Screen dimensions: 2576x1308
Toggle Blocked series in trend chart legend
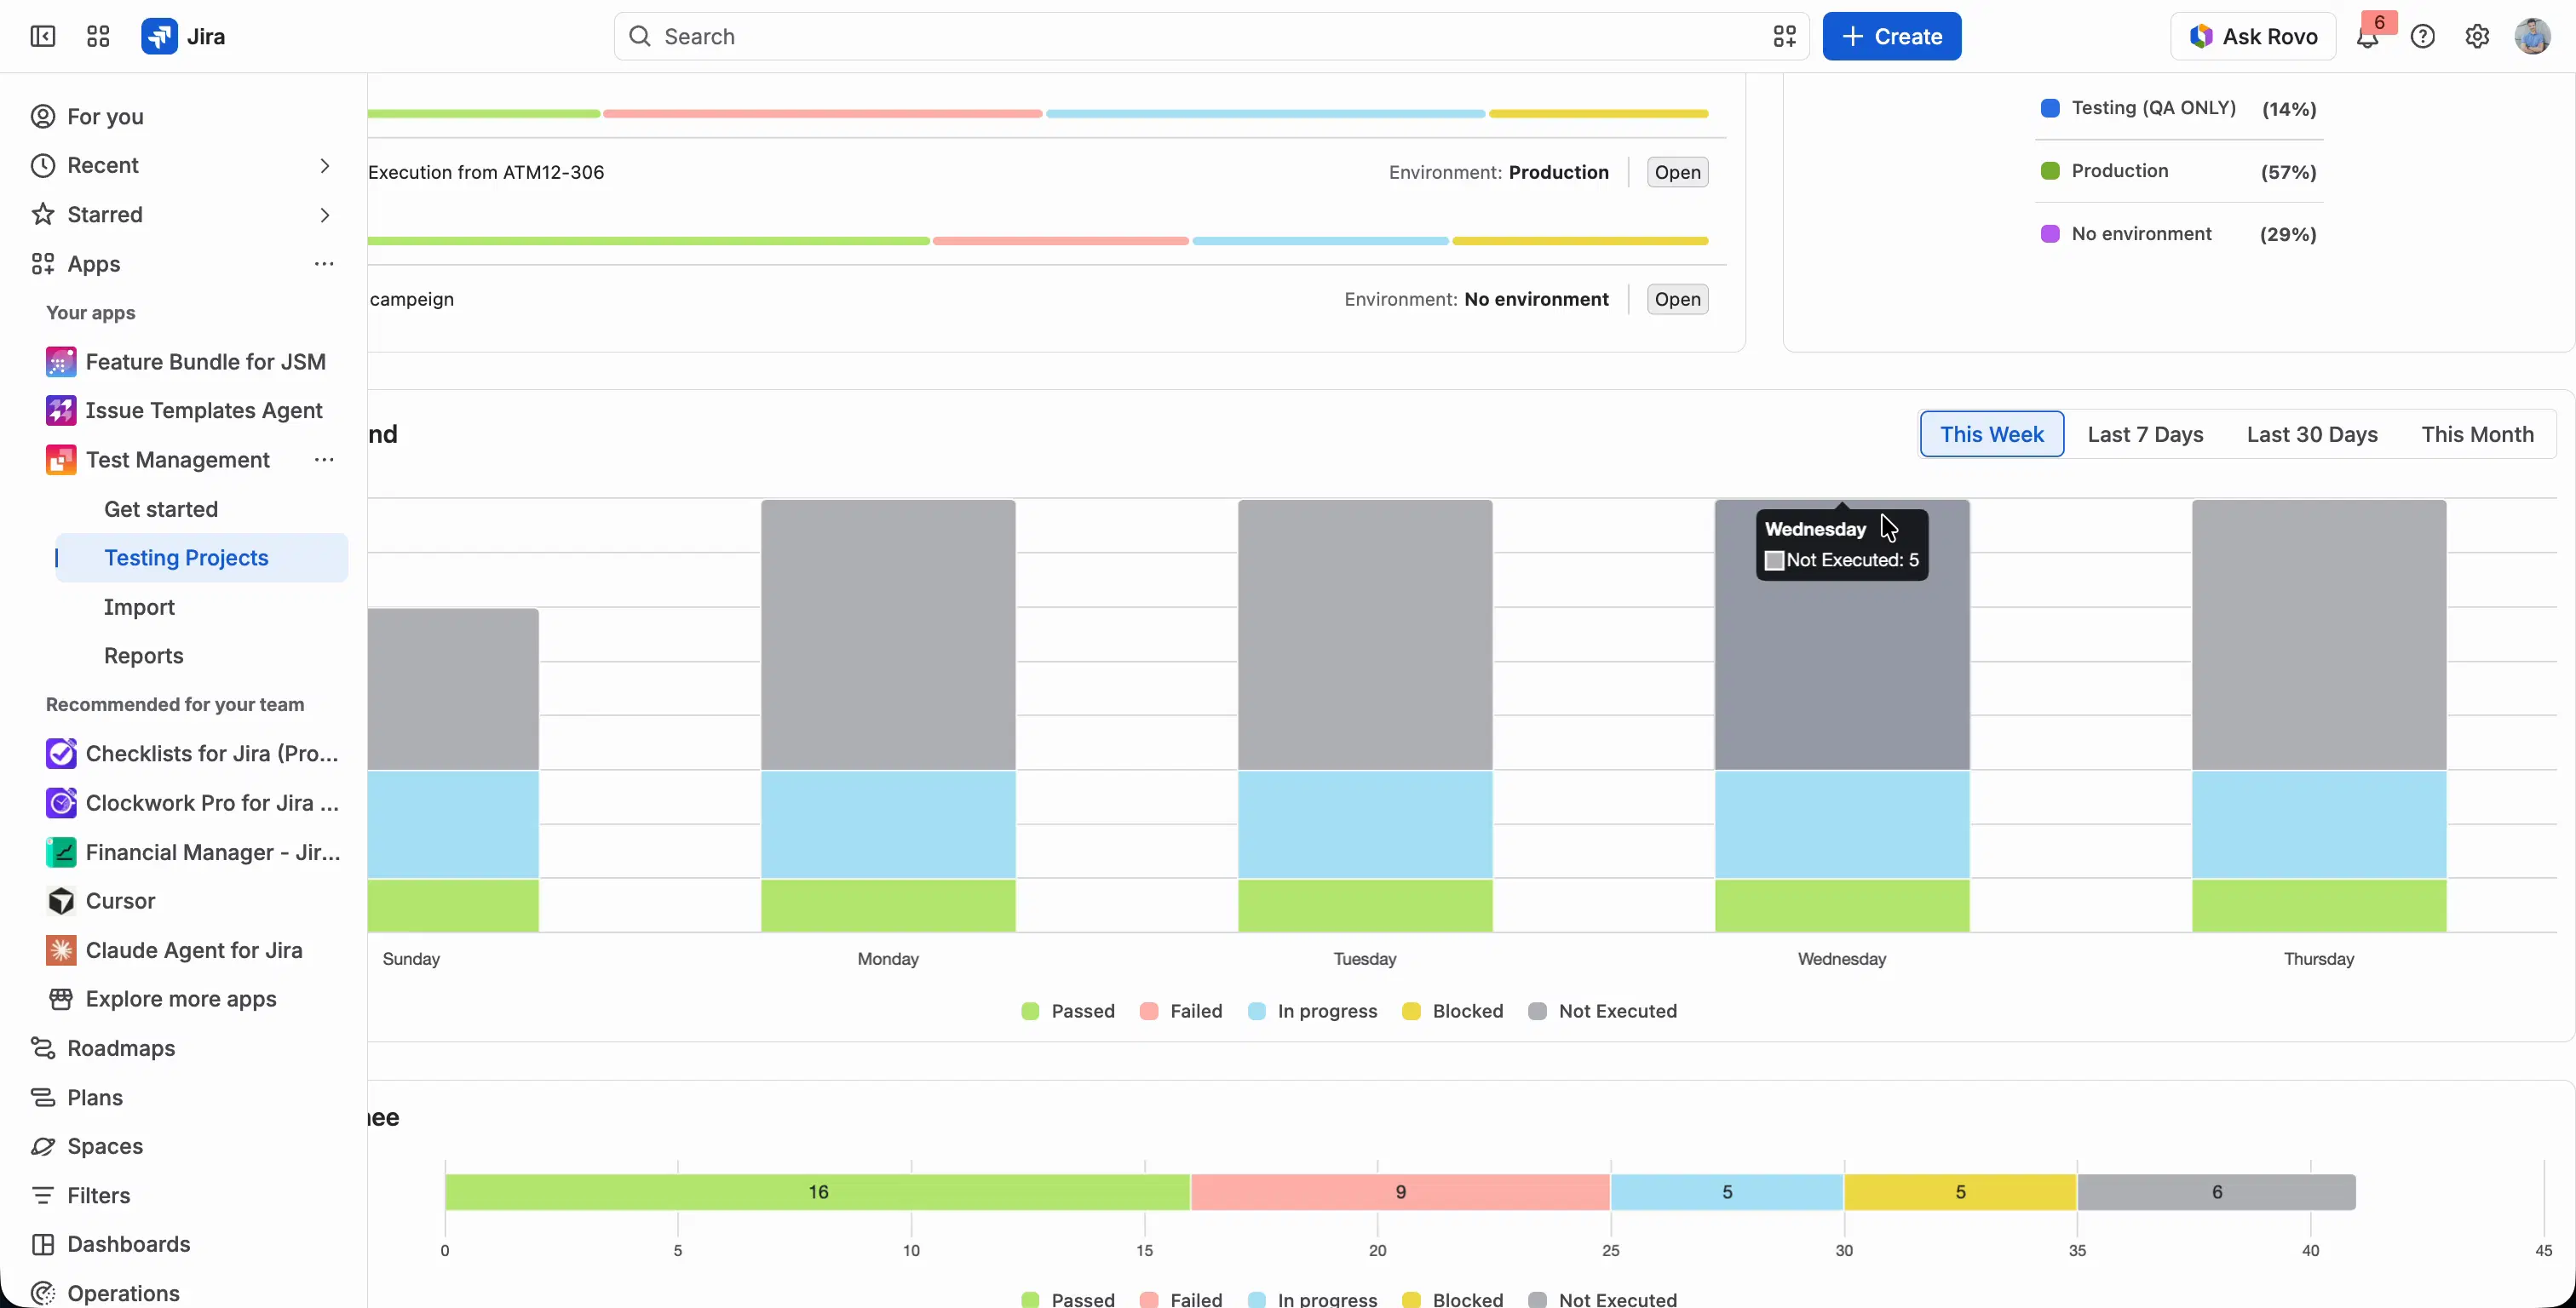[1452, 1011]
